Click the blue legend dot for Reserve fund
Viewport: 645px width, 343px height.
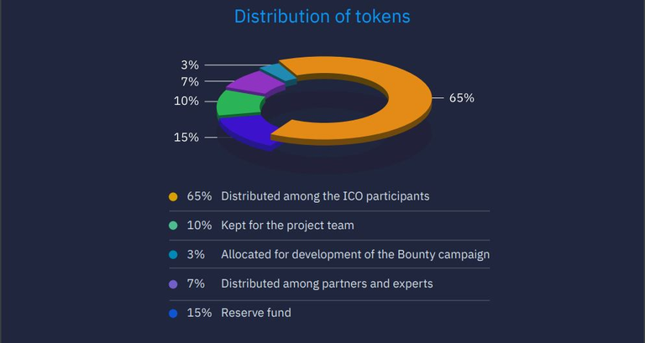pyautogui.click(x=173, y=314)
